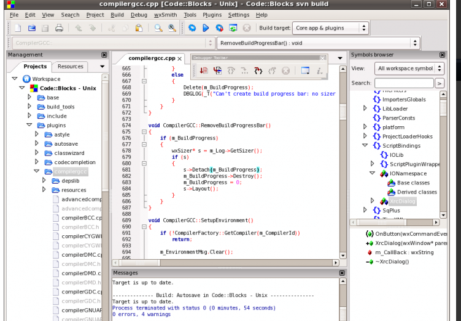Click Run to cursor debugger icon

(217, 70)
